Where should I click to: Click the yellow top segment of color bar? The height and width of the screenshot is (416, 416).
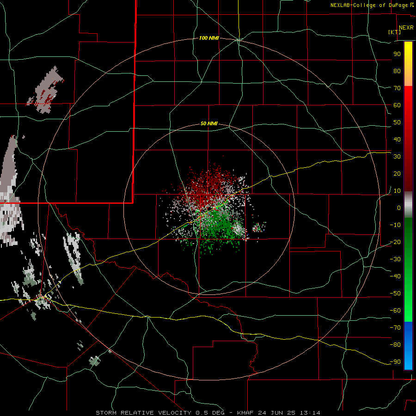(x=408, y=64)
